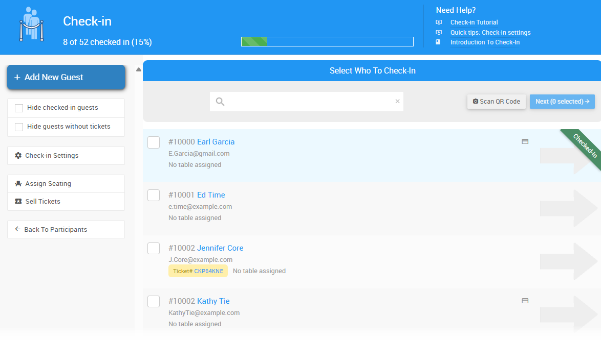Click the payment card icon on Earl Garcia's row
Viewport: 601px width, 341px height.
(x=525, y=141)
